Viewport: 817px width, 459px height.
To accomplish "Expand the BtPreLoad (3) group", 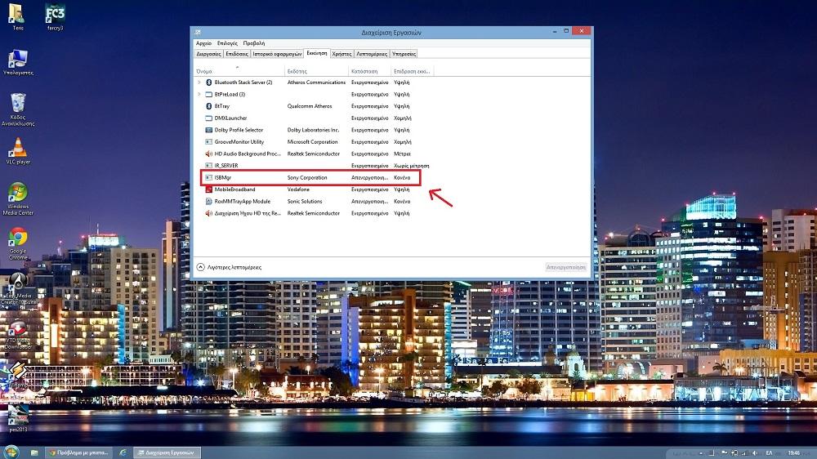I will pos(199,94).
